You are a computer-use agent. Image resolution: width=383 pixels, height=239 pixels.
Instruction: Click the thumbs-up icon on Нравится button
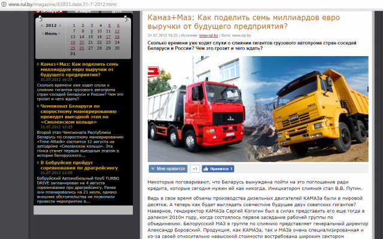click(206, 168)
